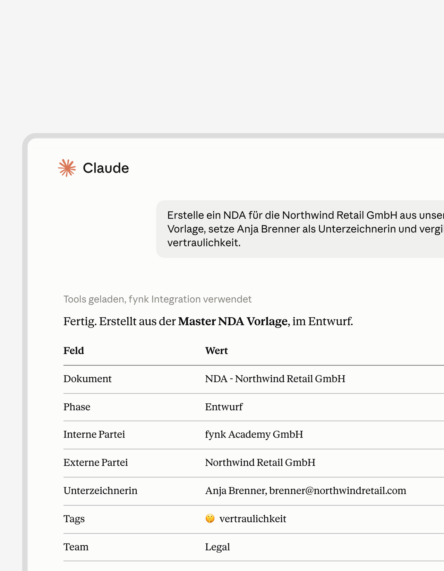Select the 'Legal' team value
Viewport: 444px width, 571px height.
(217, 547)
